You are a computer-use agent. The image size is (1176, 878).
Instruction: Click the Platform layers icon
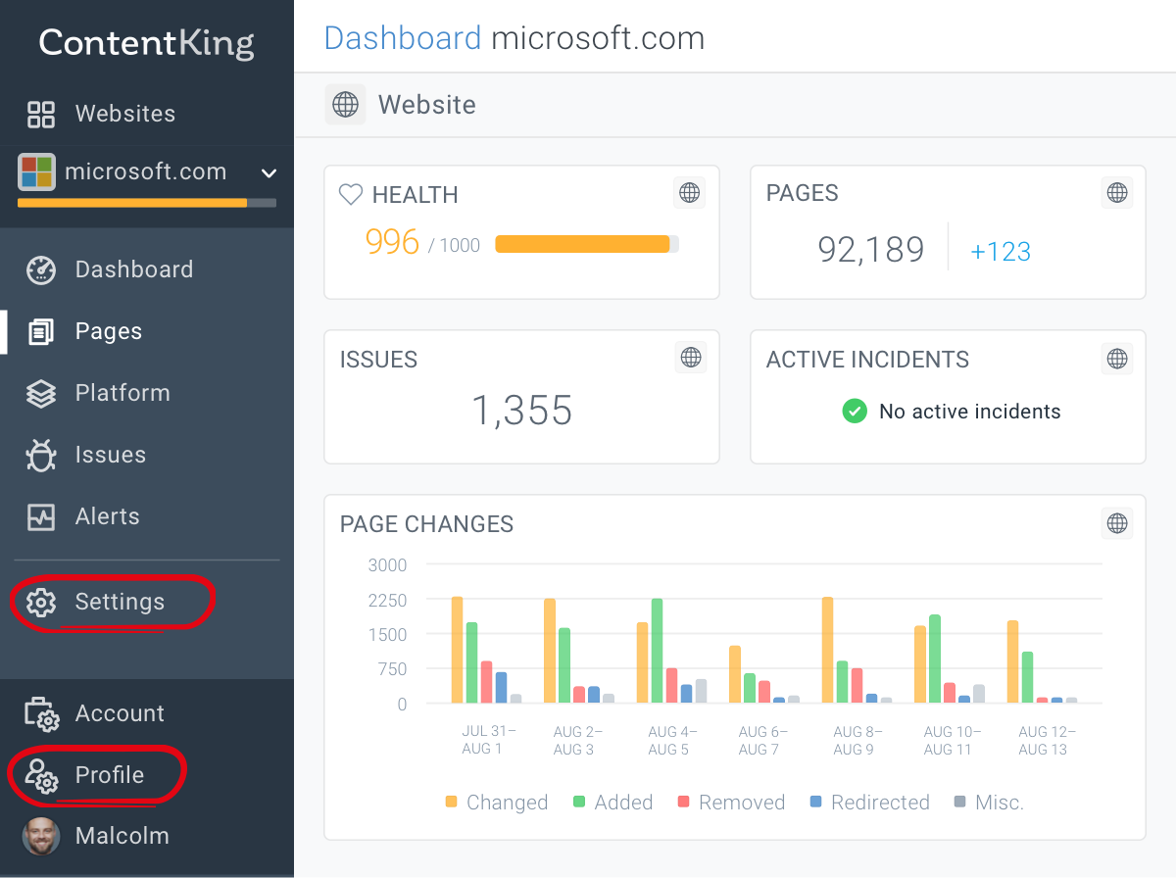click(x=41, y=393)
